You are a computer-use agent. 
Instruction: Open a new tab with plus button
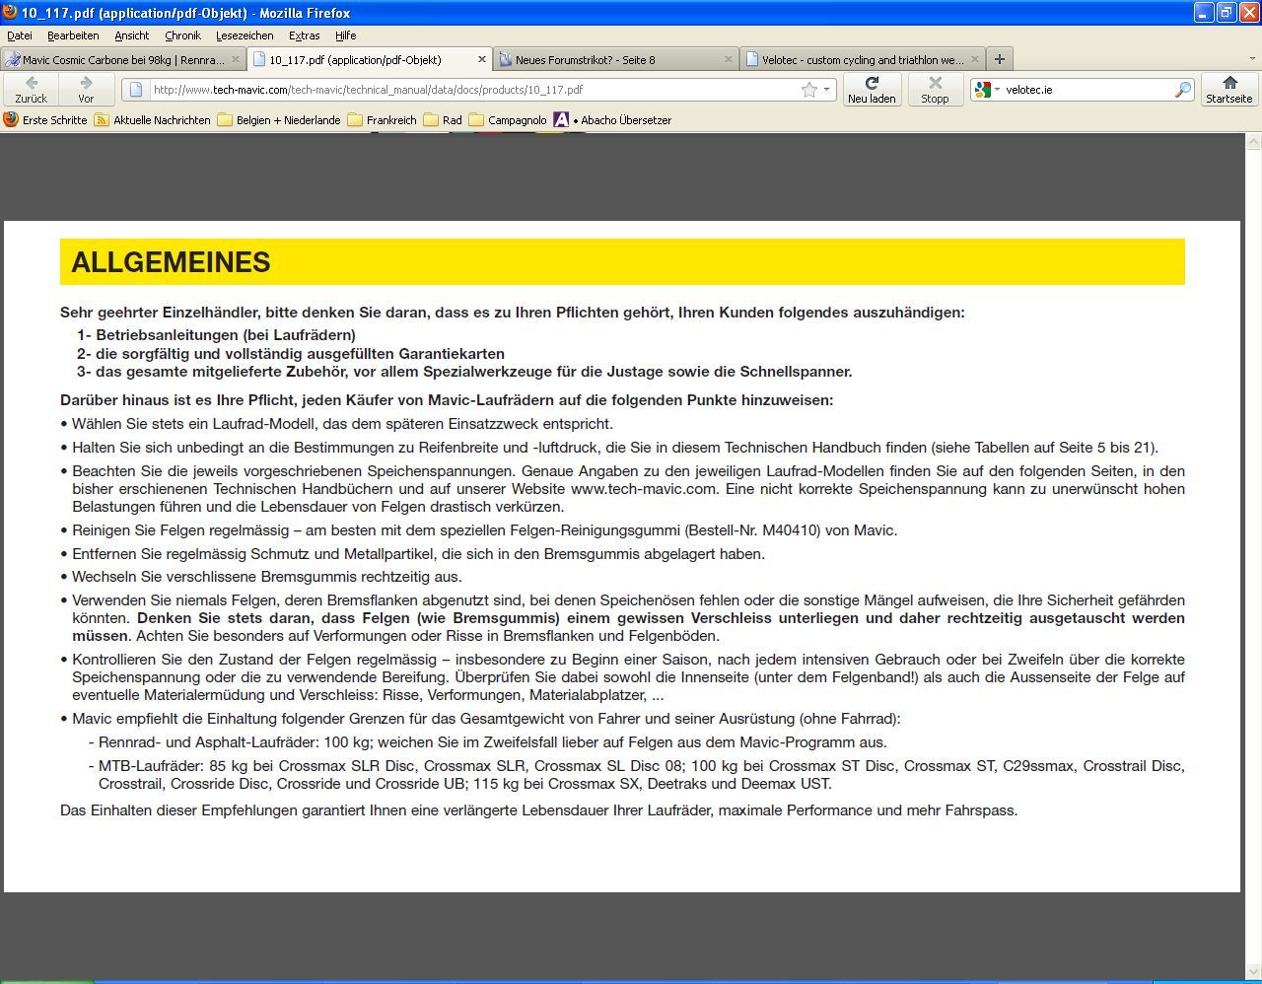click(999, 59)
